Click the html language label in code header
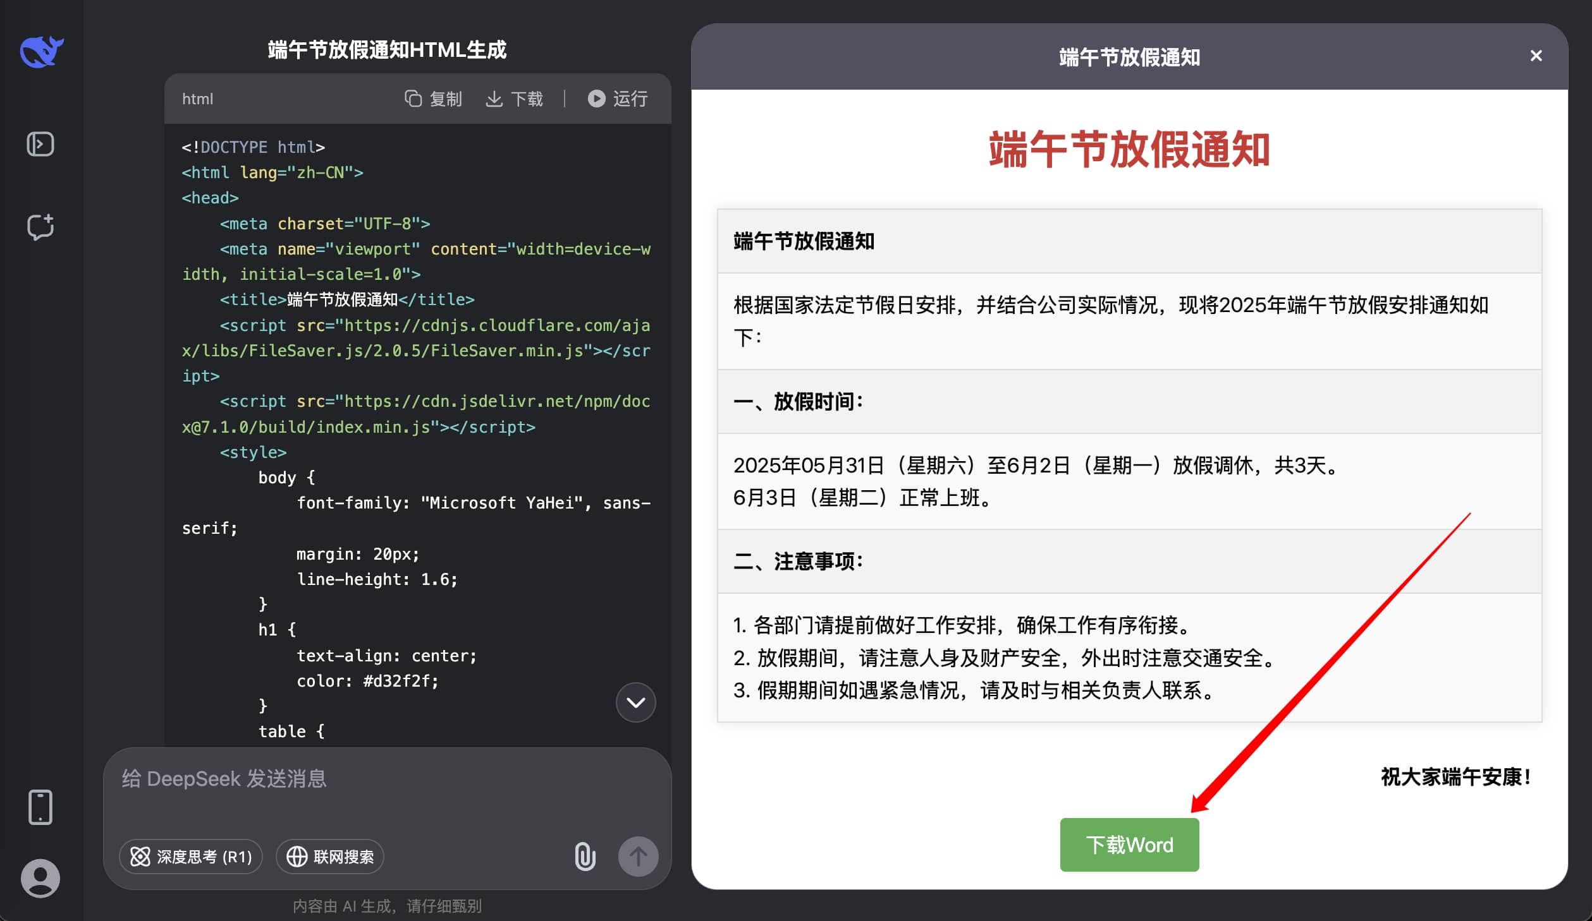This screenshot has width=1592, height=921. [x=197, y=99]
